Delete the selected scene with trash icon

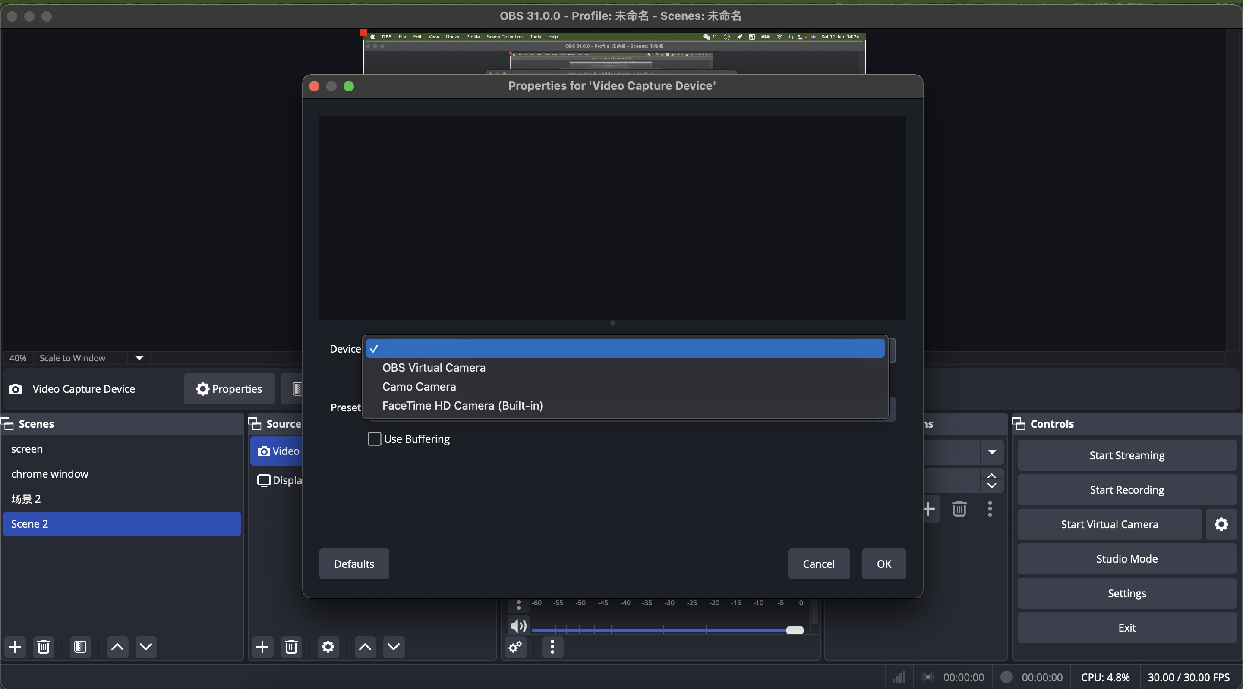44,647
